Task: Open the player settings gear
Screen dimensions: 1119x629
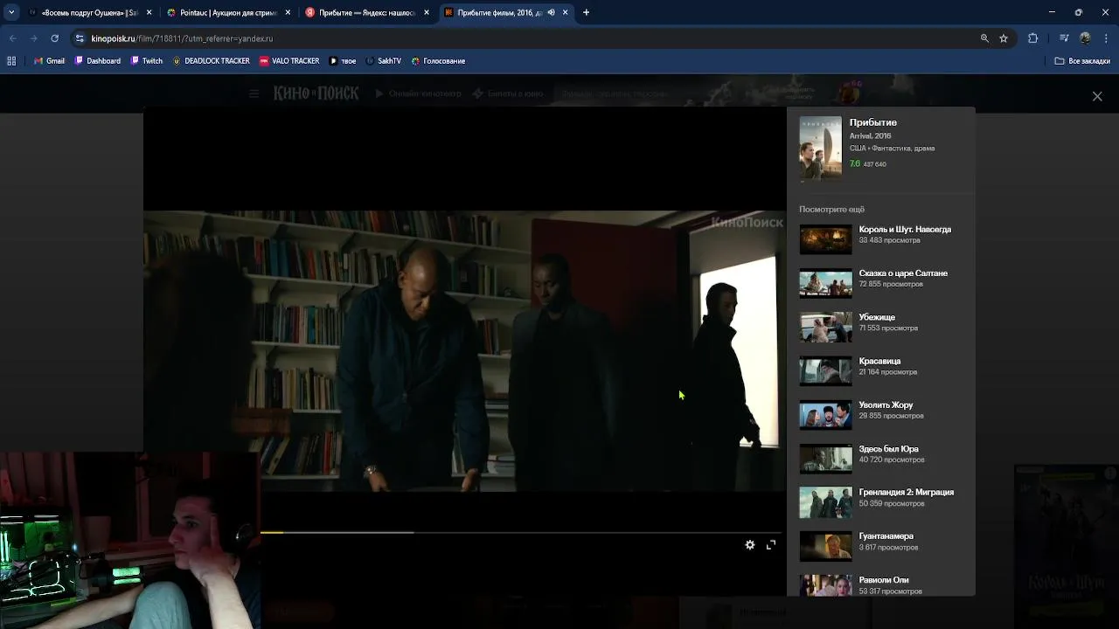Action: pyautogui.click(x=749, y=545)
